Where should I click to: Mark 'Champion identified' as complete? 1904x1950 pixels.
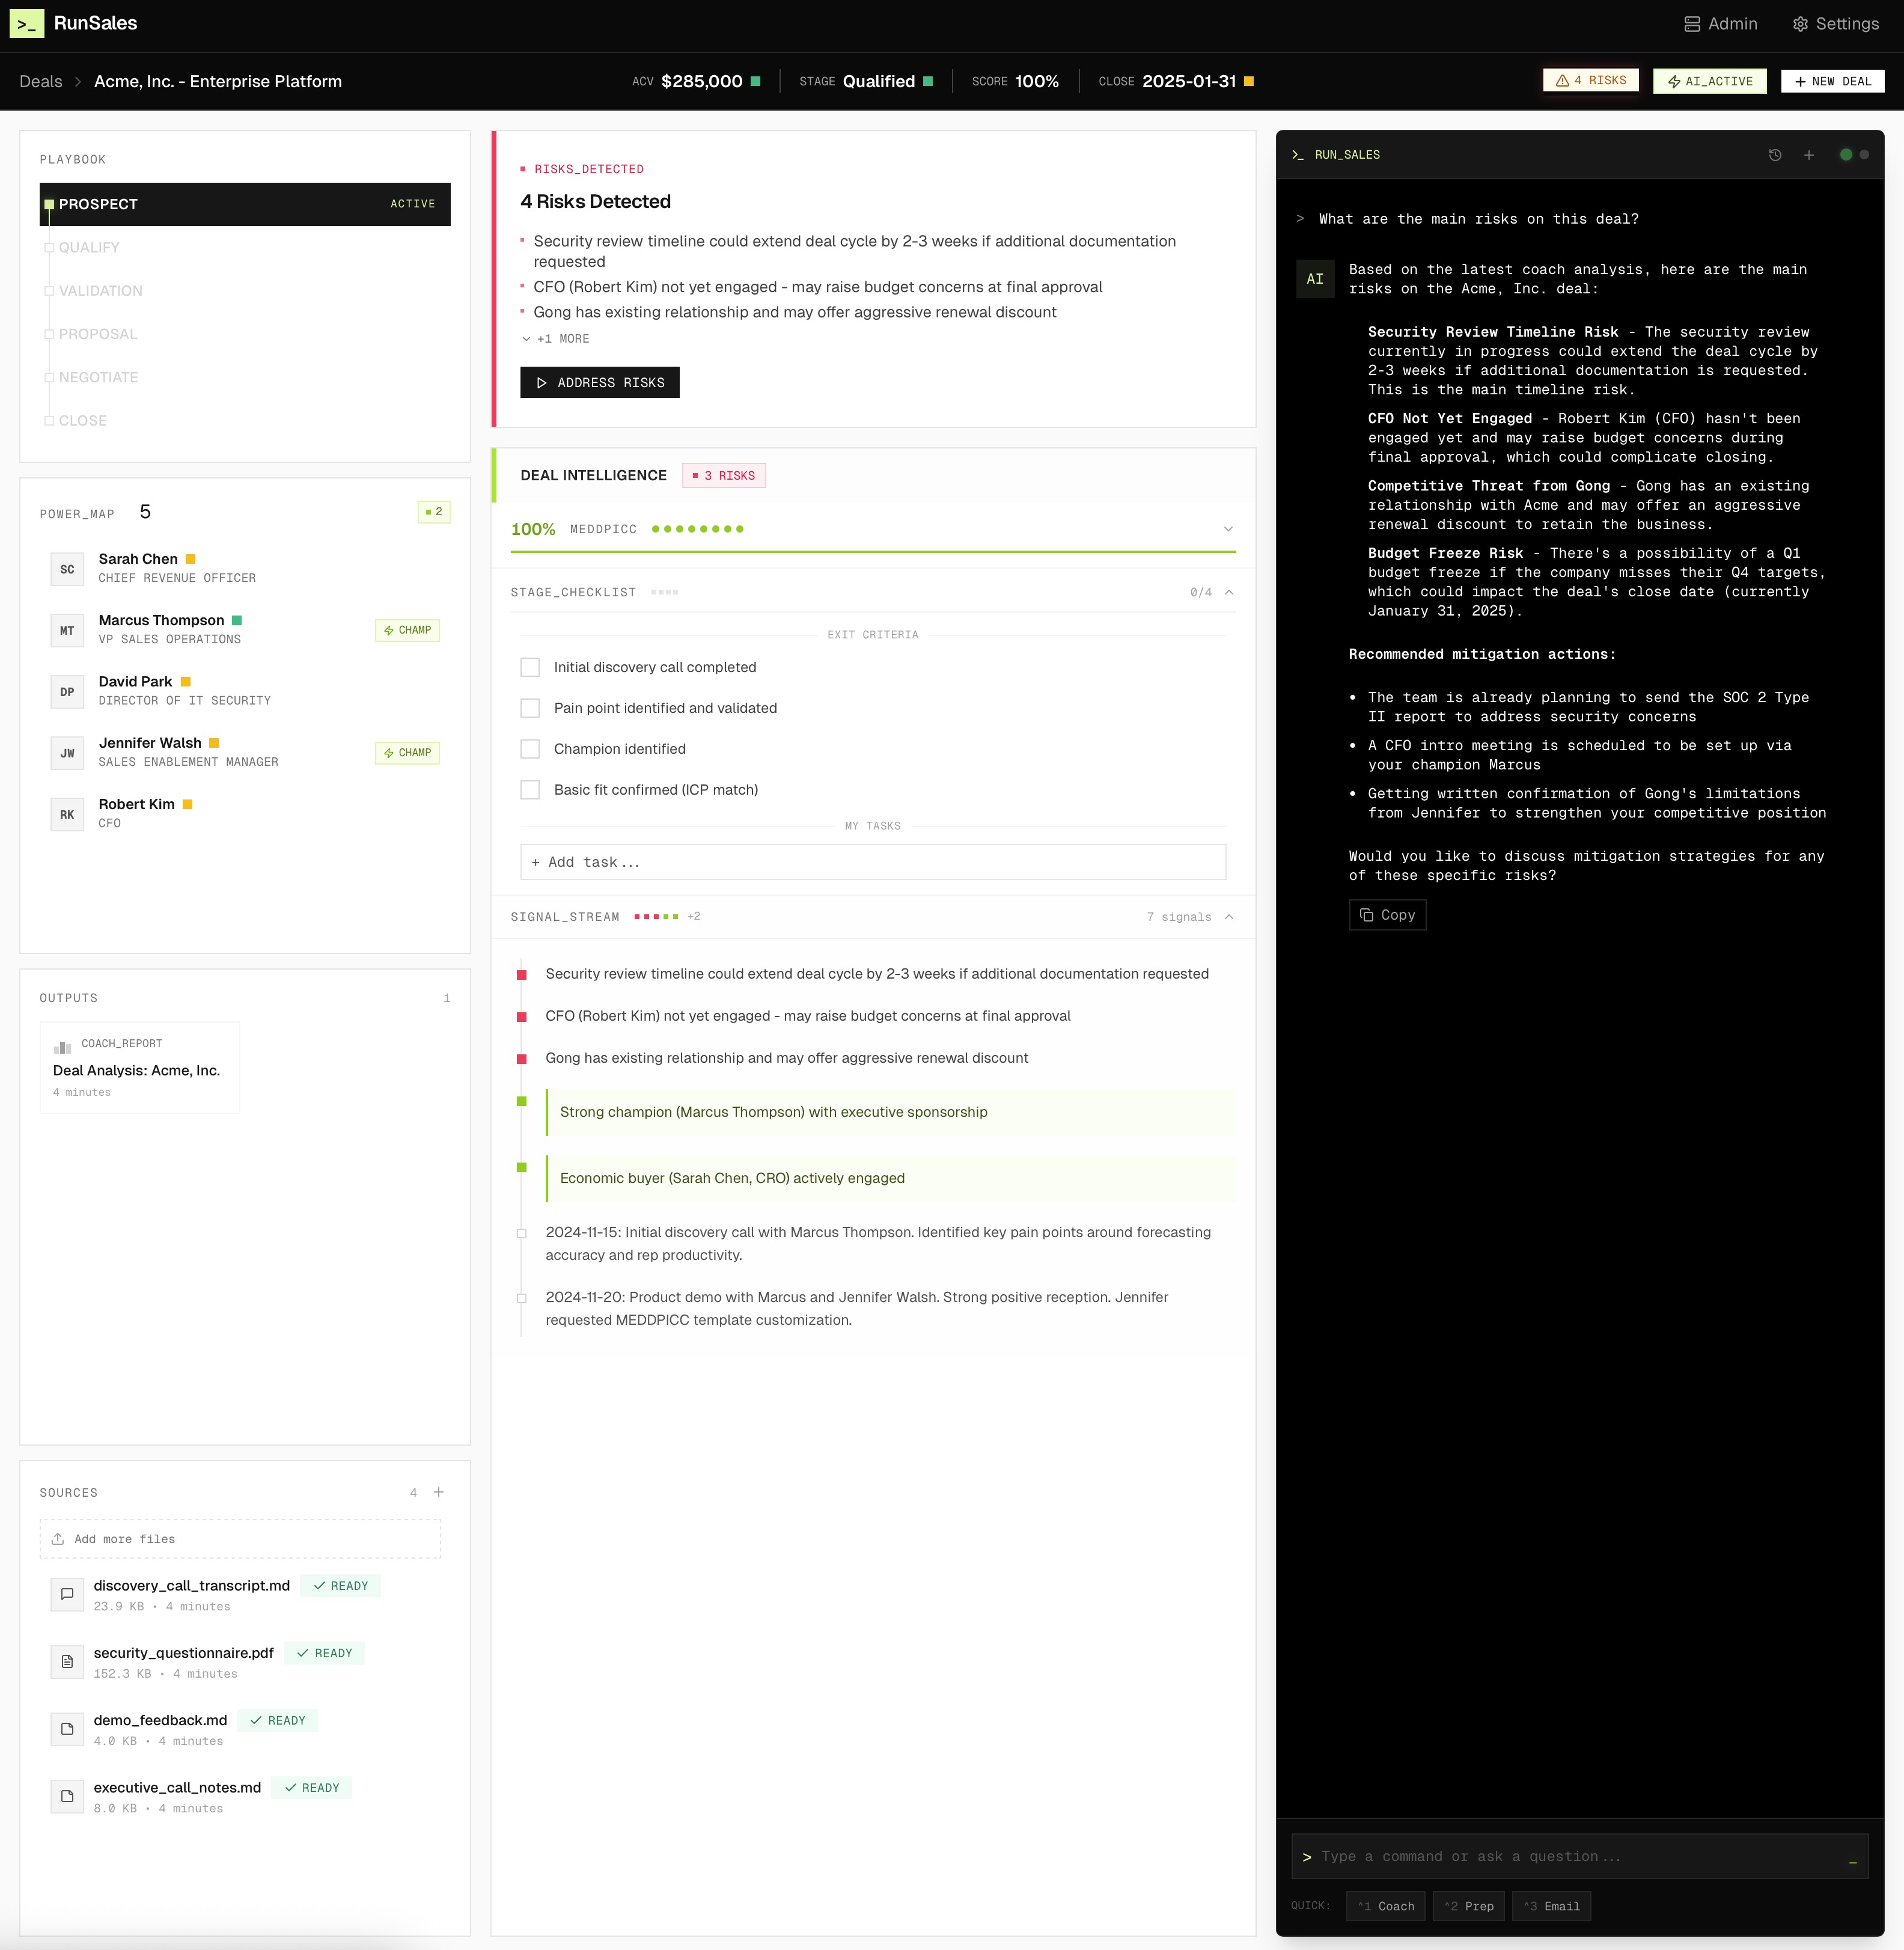(530, 748)
